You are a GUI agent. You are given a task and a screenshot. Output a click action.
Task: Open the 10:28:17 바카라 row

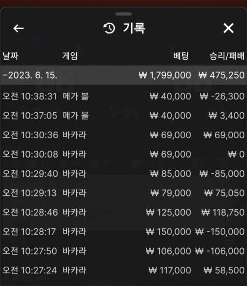click(x=123, y=232)
